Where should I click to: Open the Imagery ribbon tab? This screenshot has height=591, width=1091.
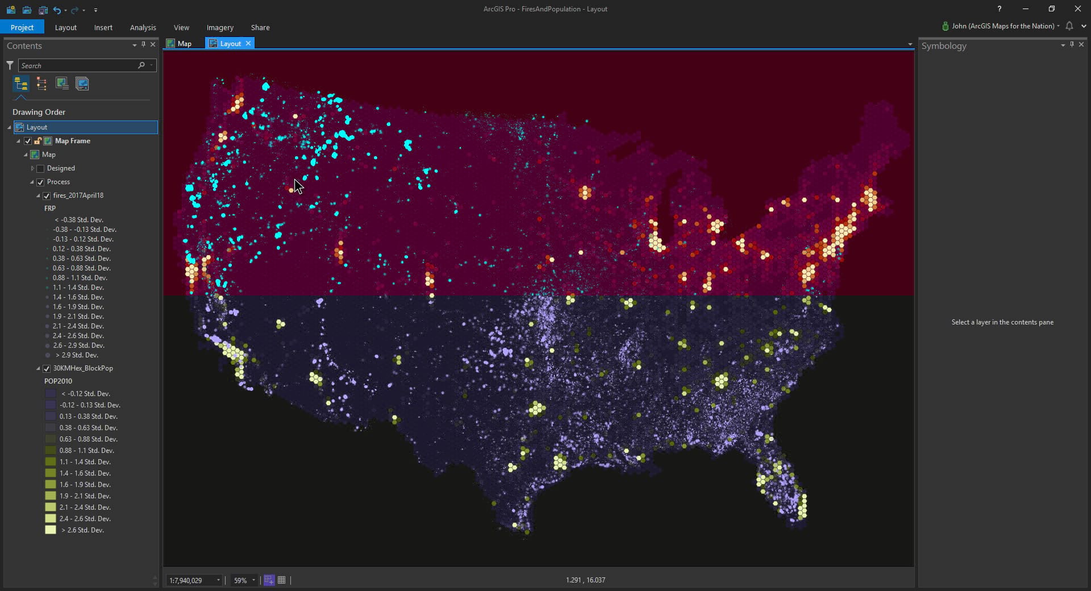(x=220, y=27)
